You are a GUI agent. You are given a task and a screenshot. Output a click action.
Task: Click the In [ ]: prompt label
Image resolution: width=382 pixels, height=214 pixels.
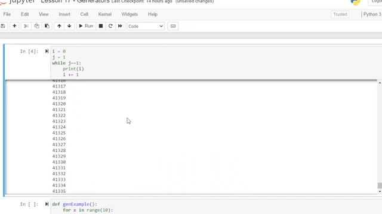tap(29, 204)
